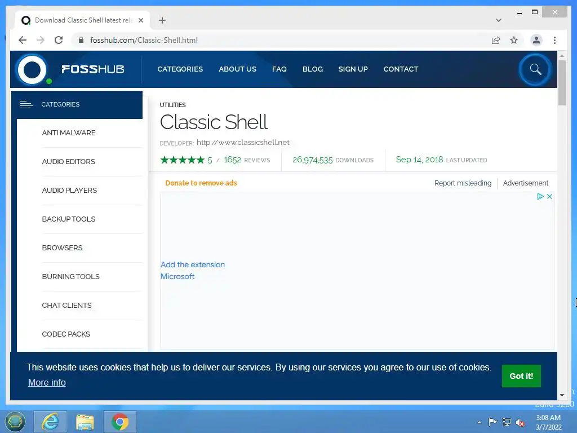The image size is (577, 433).
Task: Click the Sep 14, 2018 date
Action: tap(419, 160)
